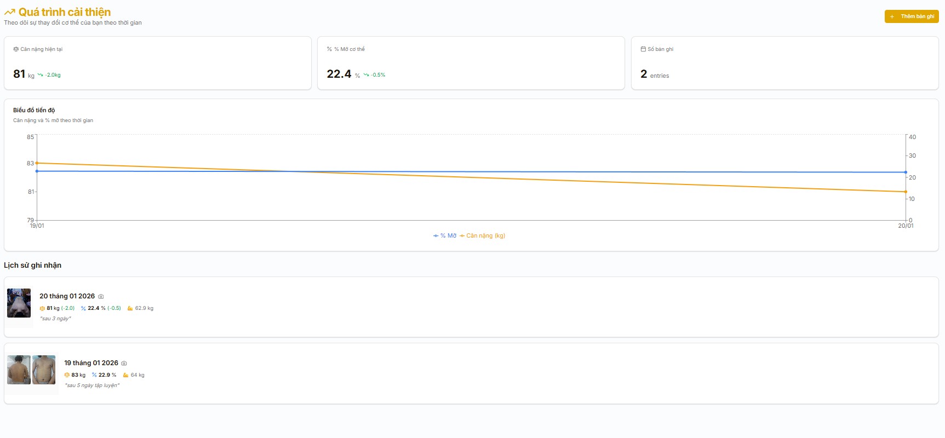Toggle the 'Cân nặng (kg)' series in legend
Viewport: 945px width, 438px height.
click(x=483, y=236)
